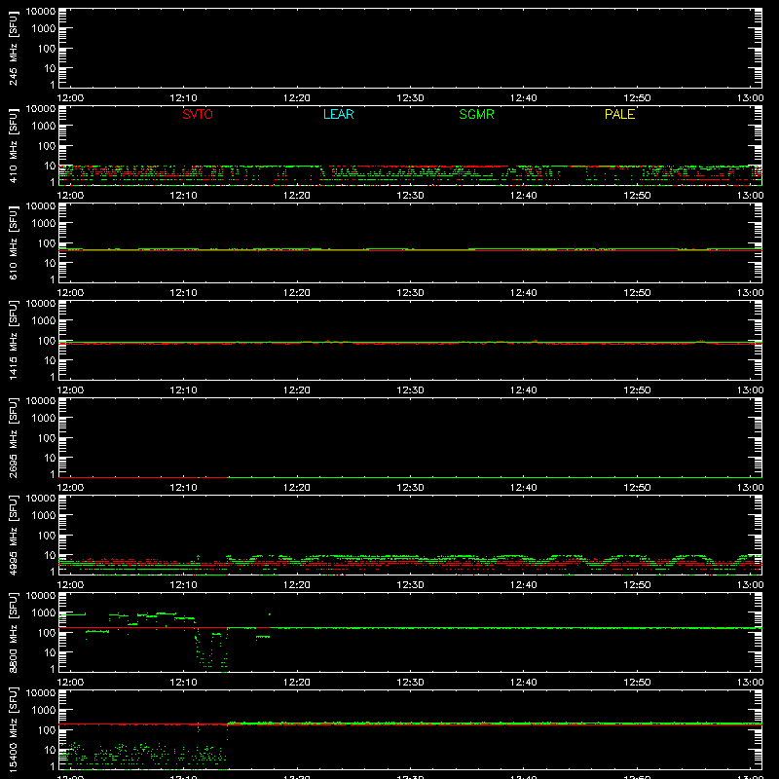Click the 1000 tick label of the 4995 MHz plot
This screenshot has width=779, height=779.
tap(44, 516)
